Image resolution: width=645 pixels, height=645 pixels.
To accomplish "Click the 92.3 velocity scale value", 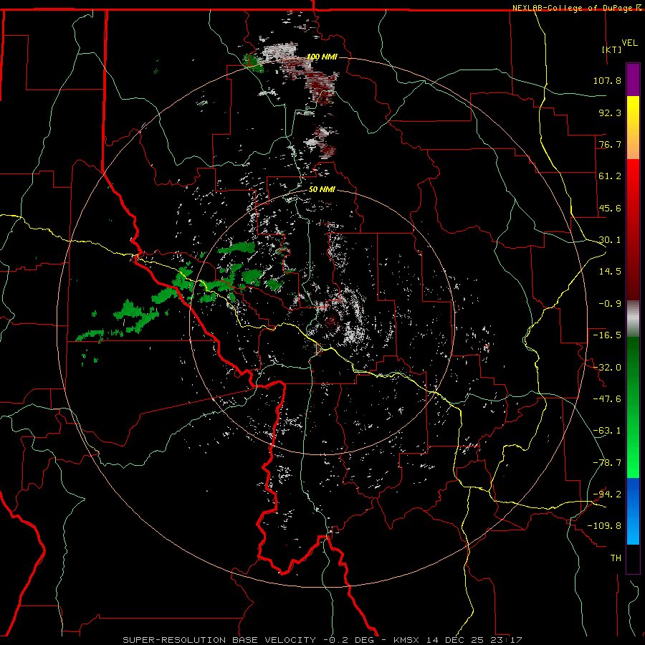I will click(x=610, y=113).
